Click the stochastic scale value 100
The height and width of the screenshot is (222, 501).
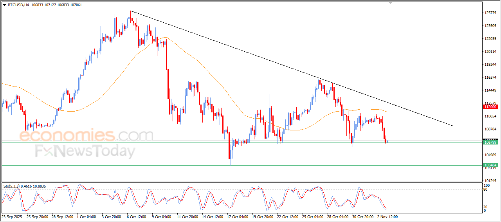tap(487, 185)
